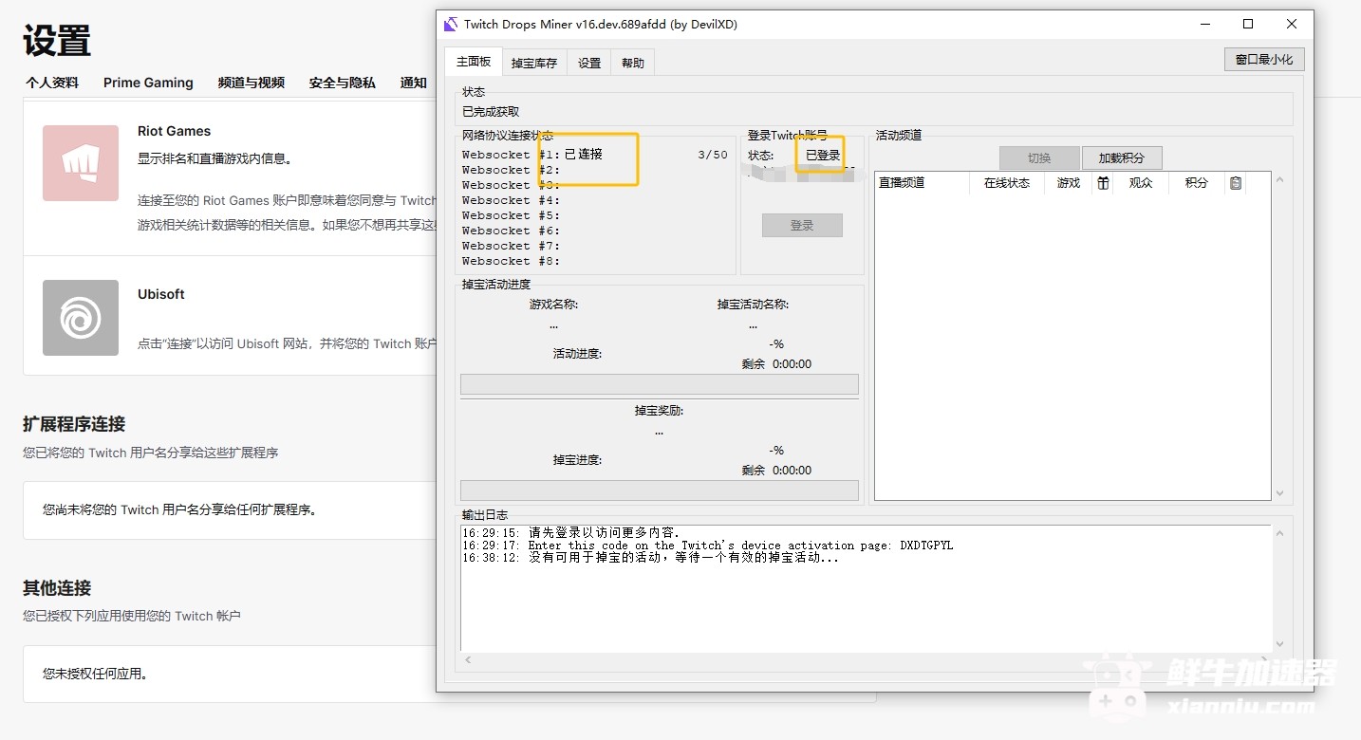Click the Riot Games heading

(174, 131)
